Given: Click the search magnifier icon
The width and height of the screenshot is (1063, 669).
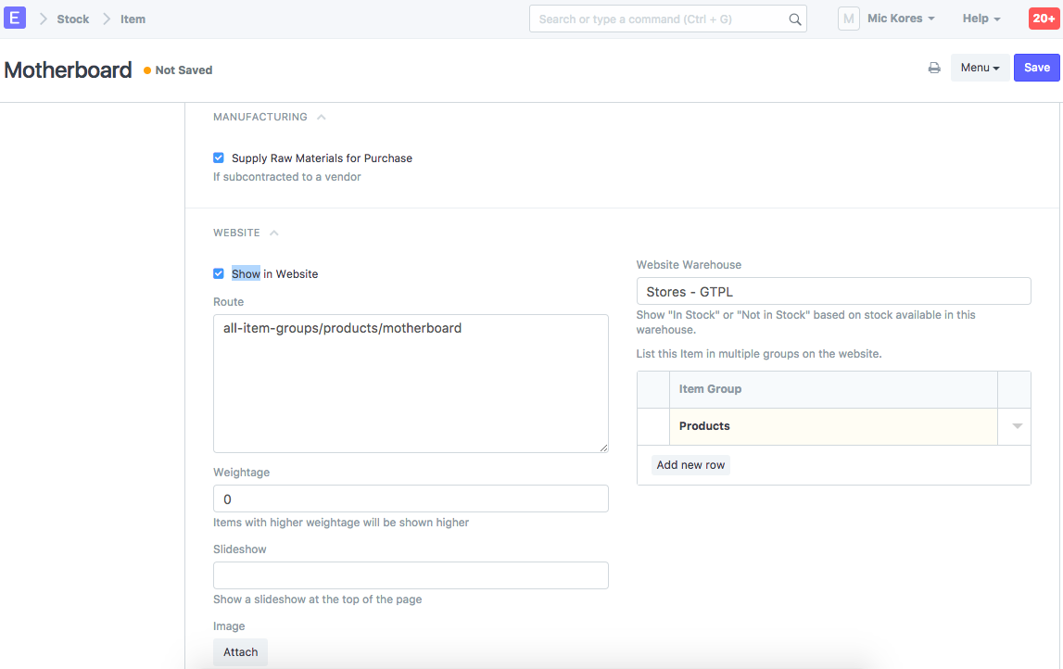Looking at the screenshot, I should [794, 19].
